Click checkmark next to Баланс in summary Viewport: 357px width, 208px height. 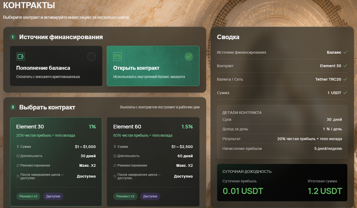point(345,52)
